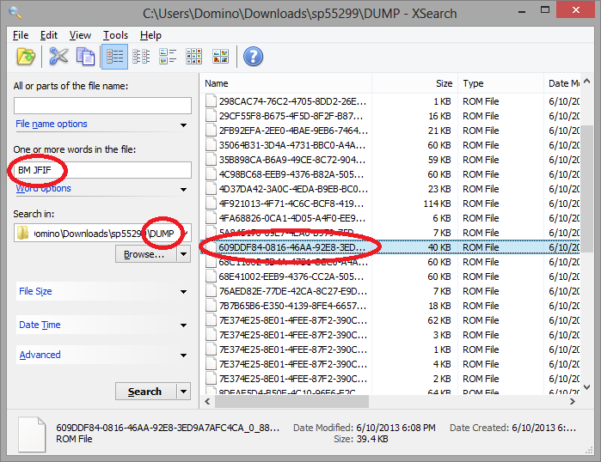Click the 18 KB size cell

click(439, 306)
